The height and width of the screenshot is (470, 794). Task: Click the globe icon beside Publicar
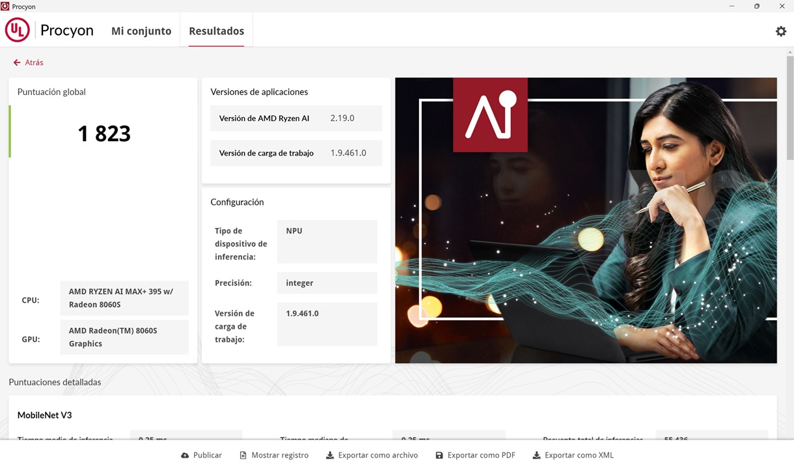pyautogui.click(x=184, y=454)
